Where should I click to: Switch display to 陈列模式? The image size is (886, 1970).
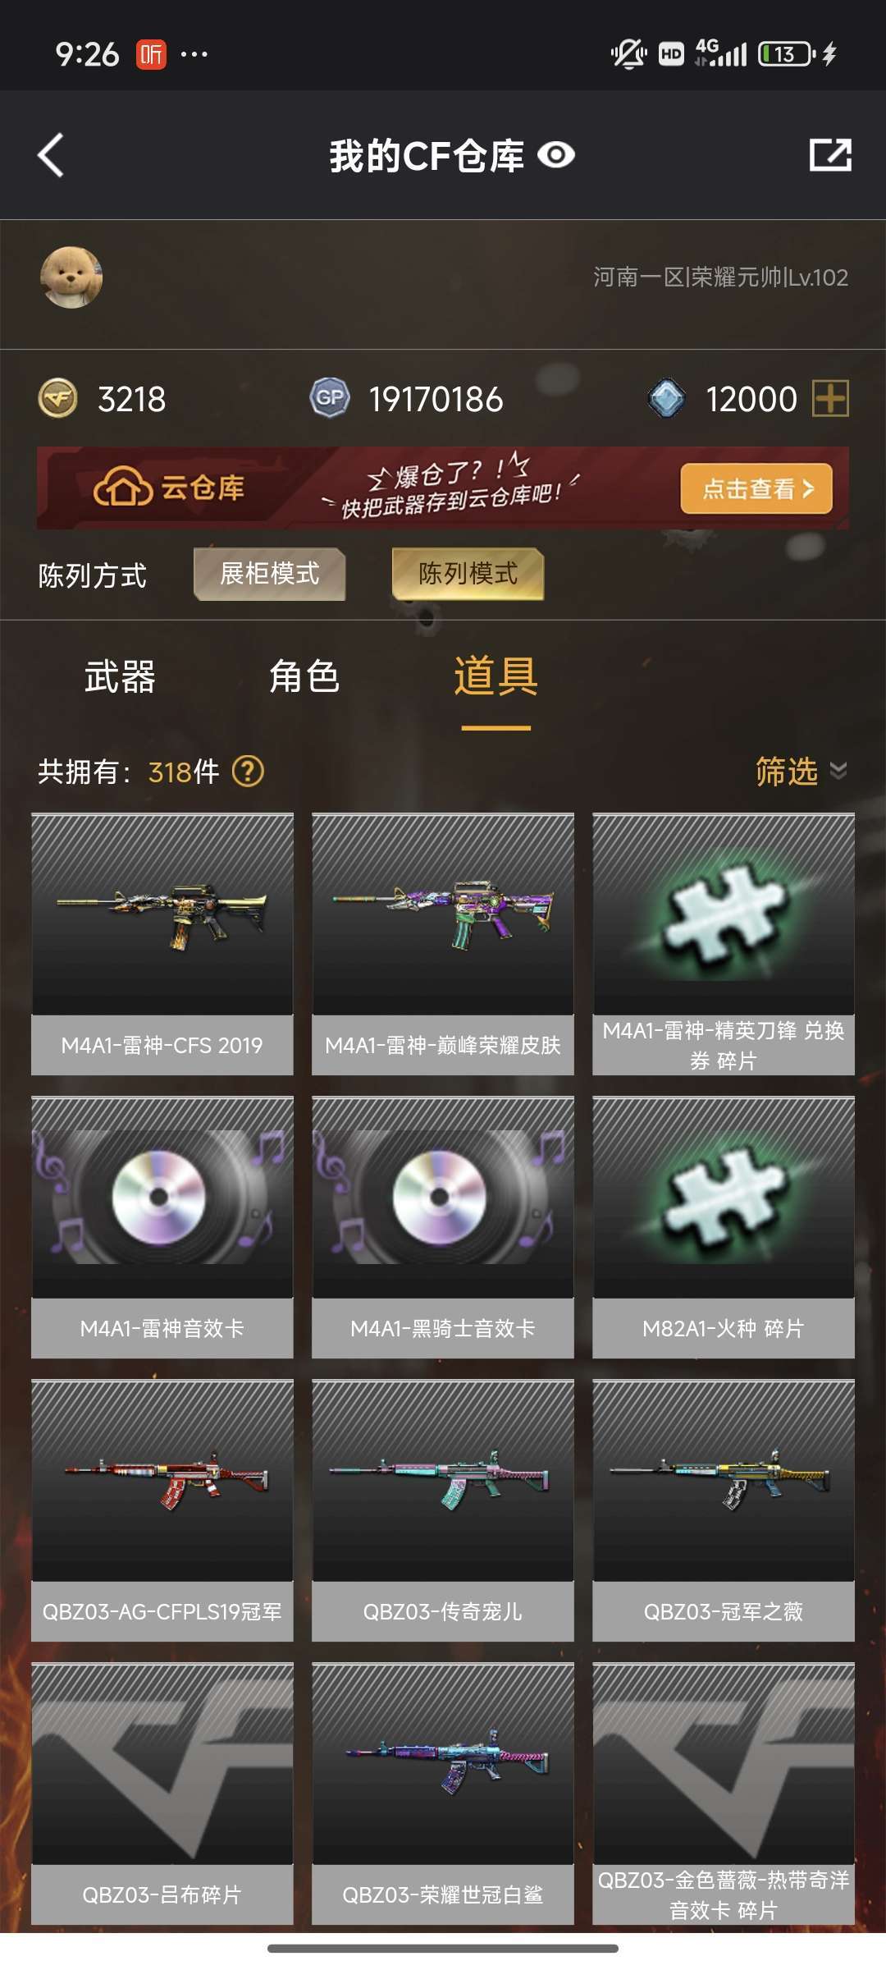tap(468, 574)
